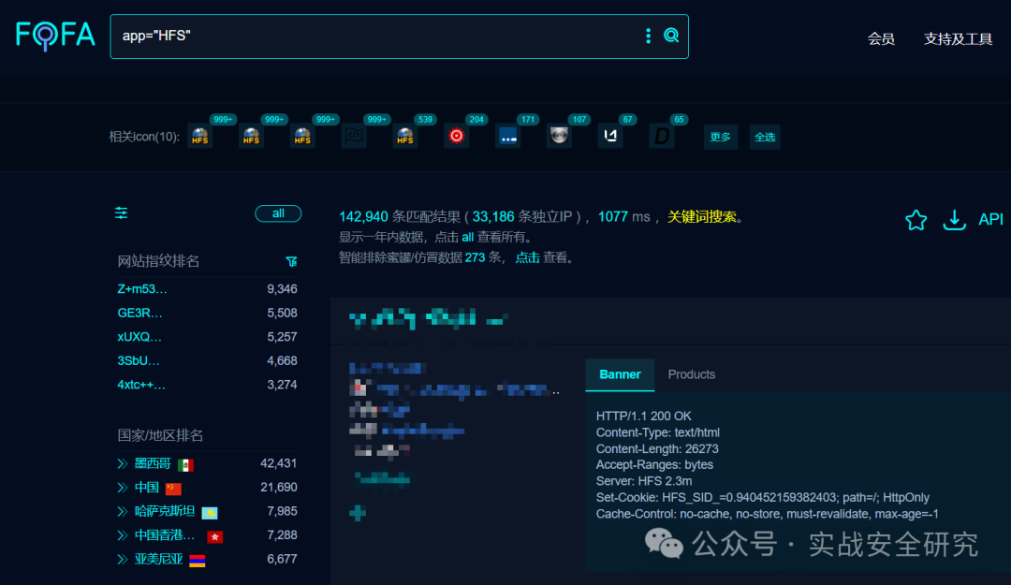1011x585 pixels.
Task: Select the red target icon with 204
Action: coord(457,136)
